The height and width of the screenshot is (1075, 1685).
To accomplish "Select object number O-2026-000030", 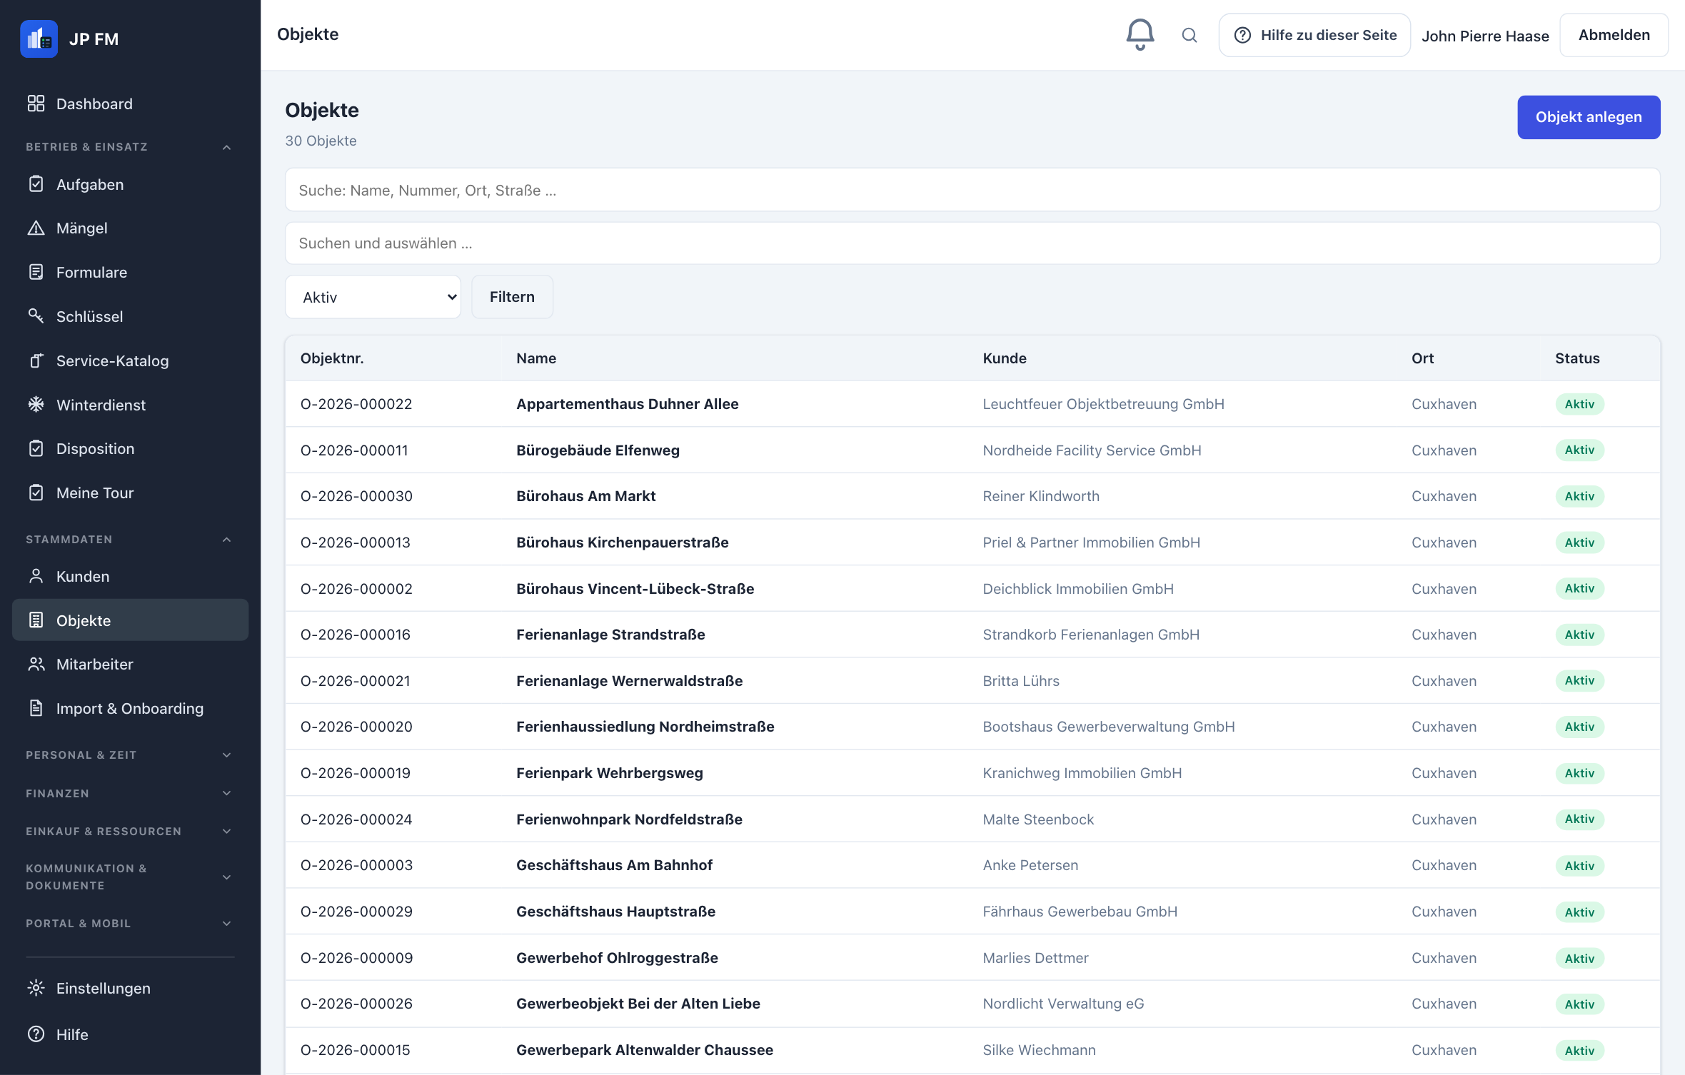I will (356, 496).
